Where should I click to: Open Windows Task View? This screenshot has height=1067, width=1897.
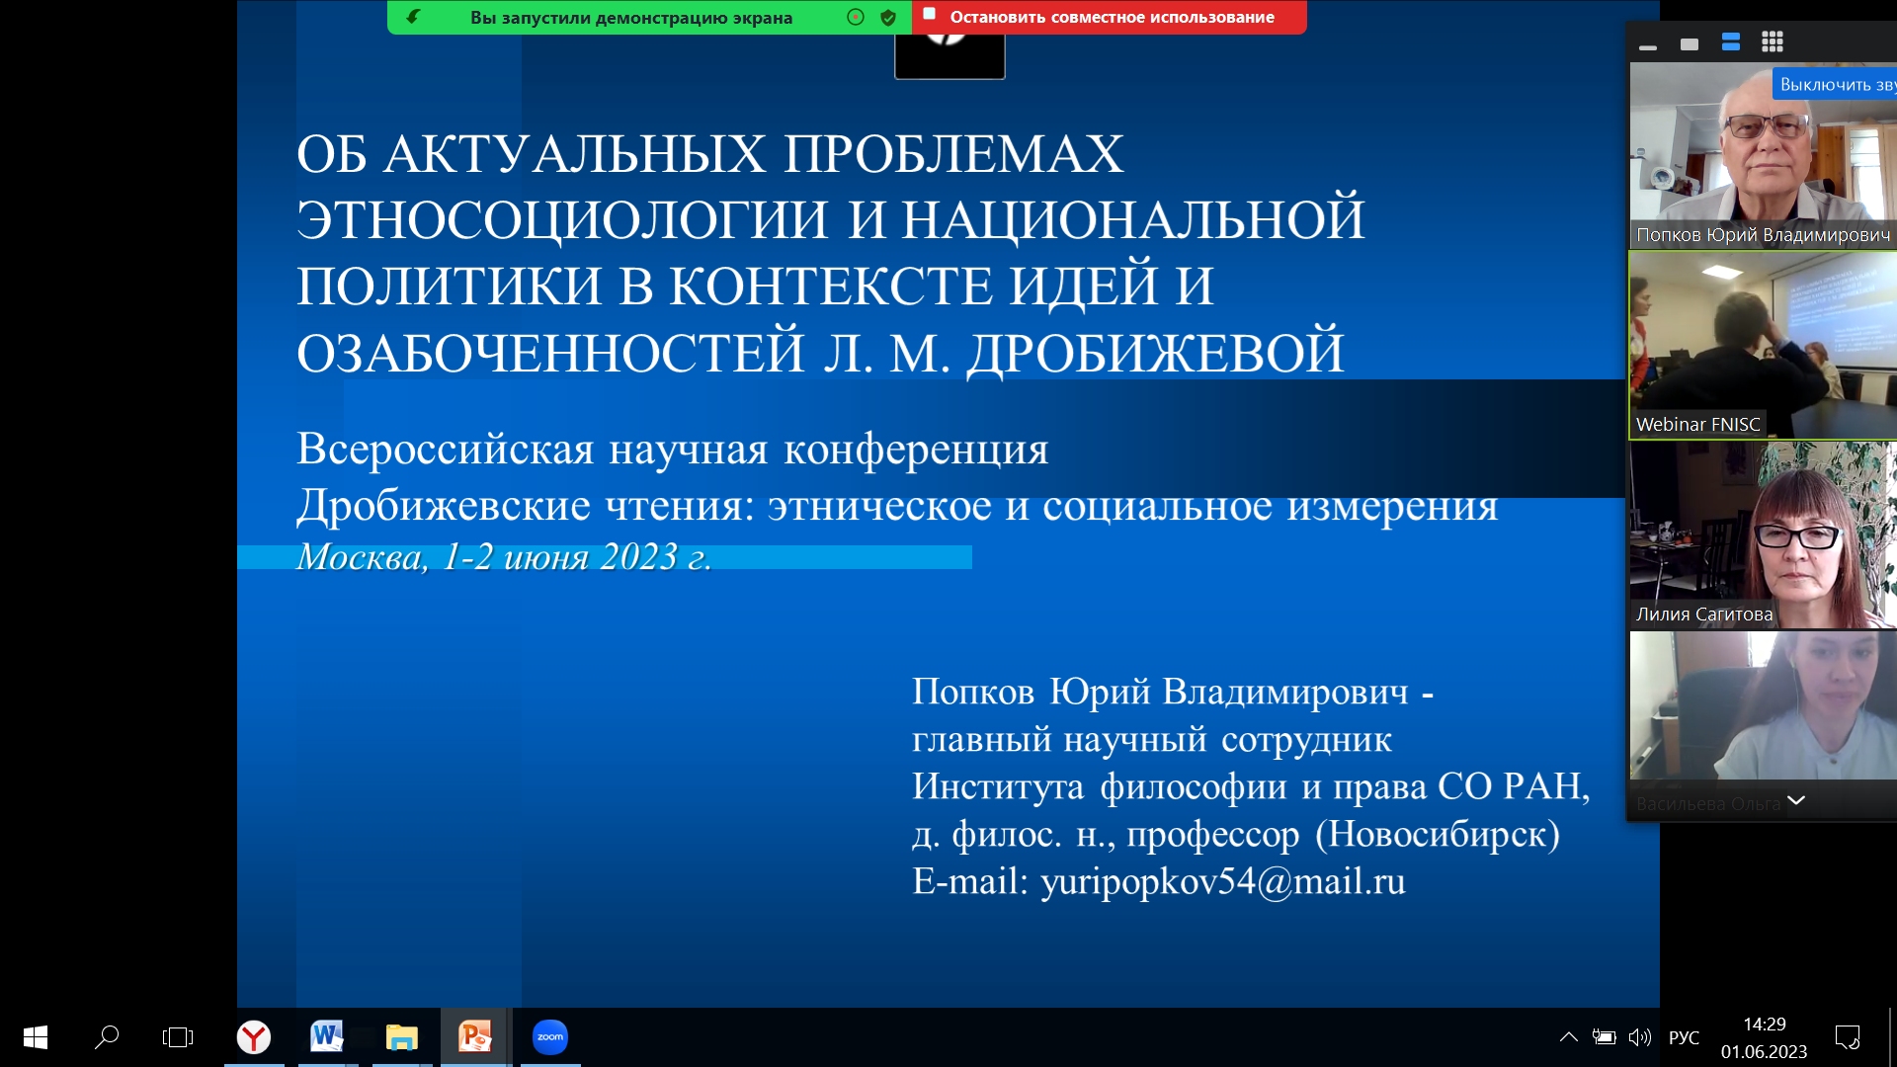178,1036
